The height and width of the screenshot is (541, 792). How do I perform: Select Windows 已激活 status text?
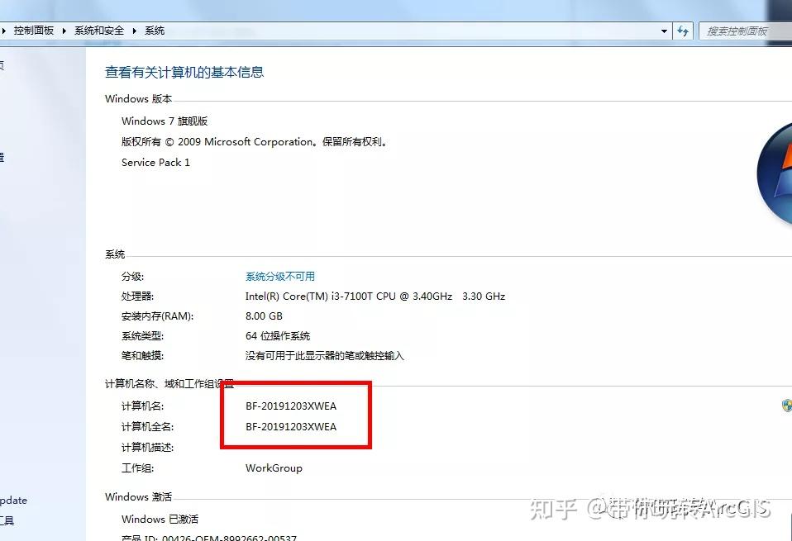160,519
